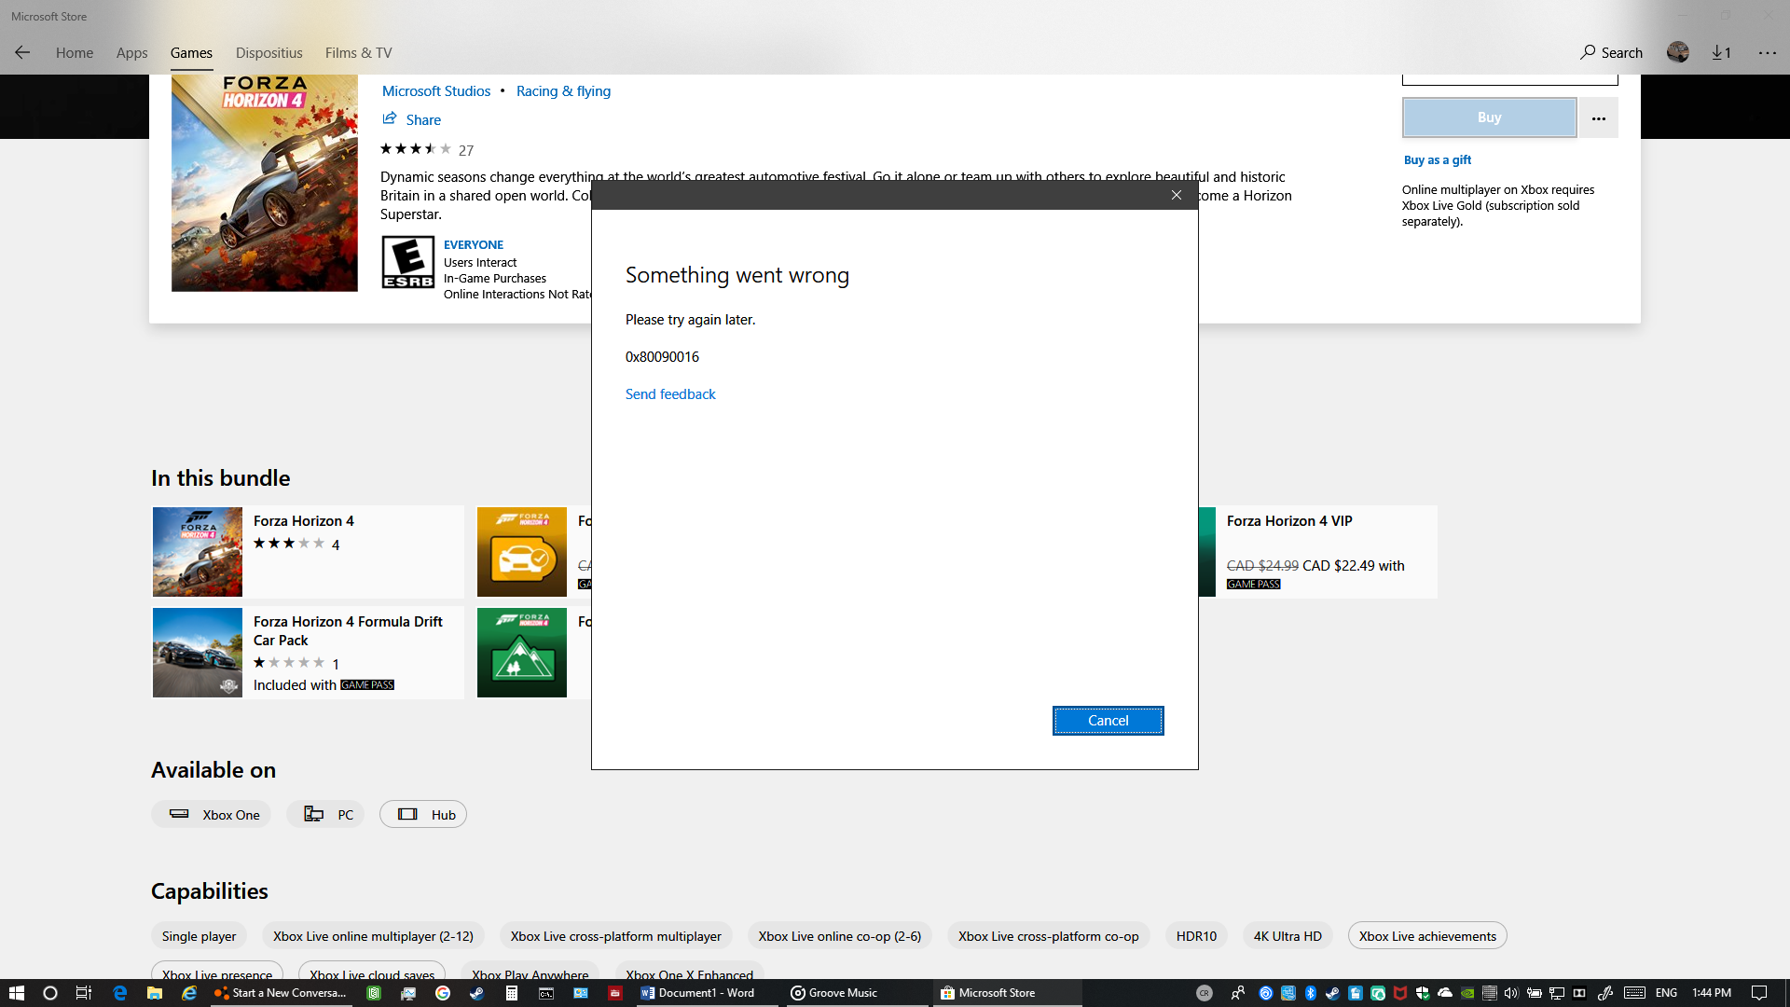Click Xbox Live cross-platform multiplayer chip
1790x1007 pixels.
tap(616, 936)
